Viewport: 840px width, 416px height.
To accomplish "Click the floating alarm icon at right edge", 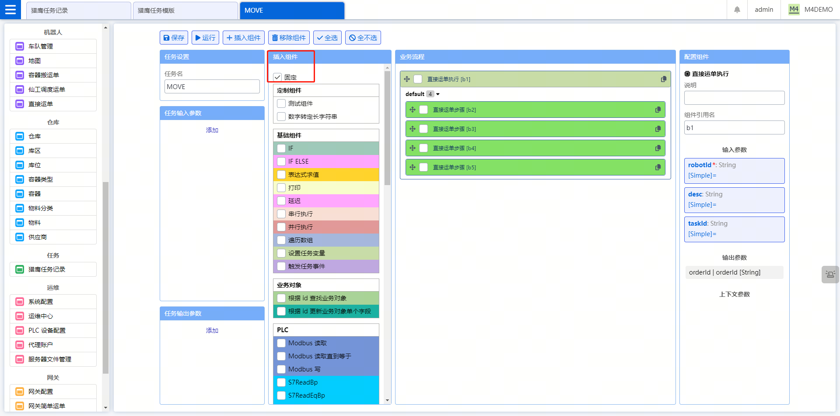I will click(830, 275).
